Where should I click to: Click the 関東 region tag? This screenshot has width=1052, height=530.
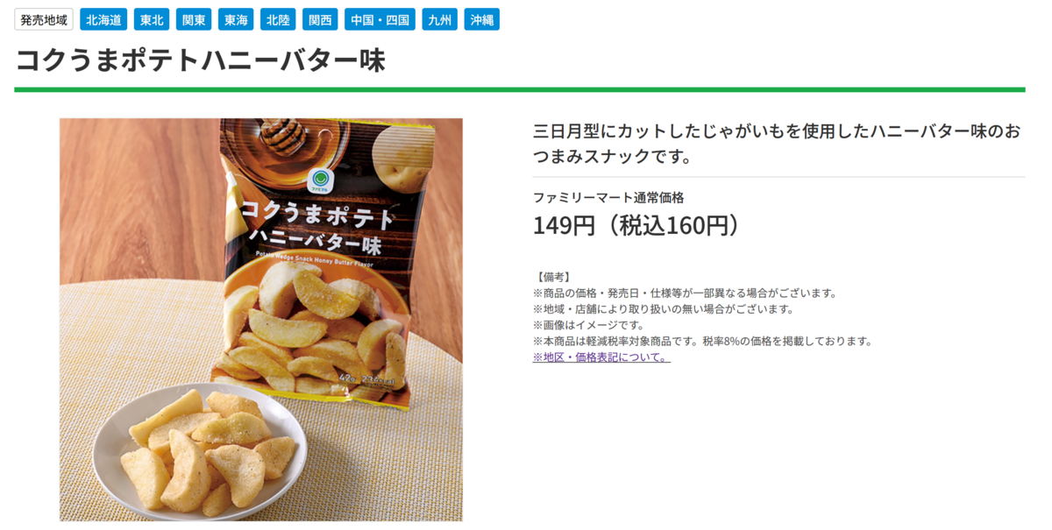[194, 19]
